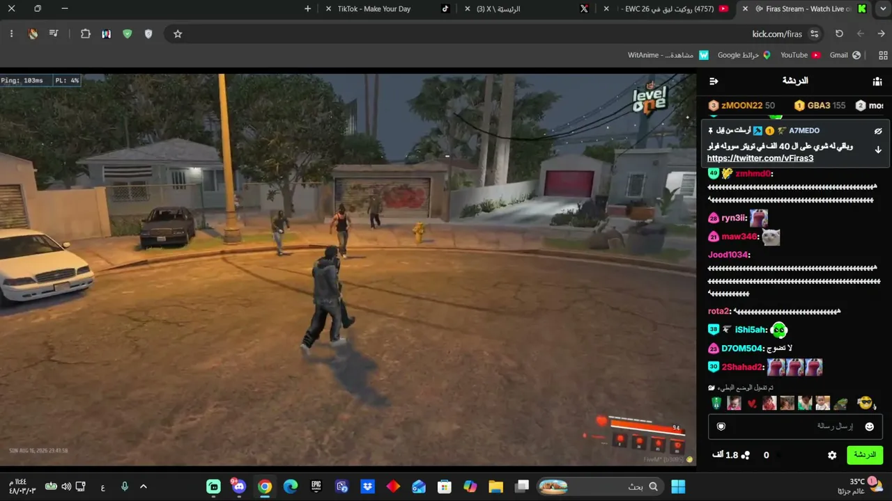Screen dimensions: 892x501
Task: Open the YouTube bookmark
Action: coord(800,55)
